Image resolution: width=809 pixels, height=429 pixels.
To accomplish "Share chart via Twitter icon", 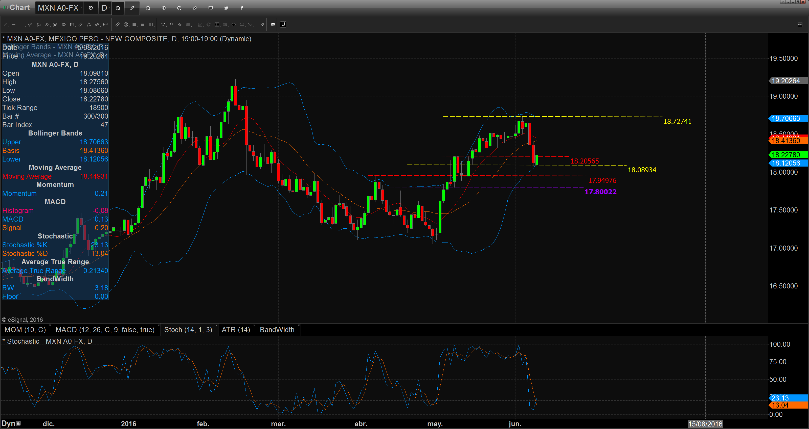I will pyautogui.click(x=226, y=8).
